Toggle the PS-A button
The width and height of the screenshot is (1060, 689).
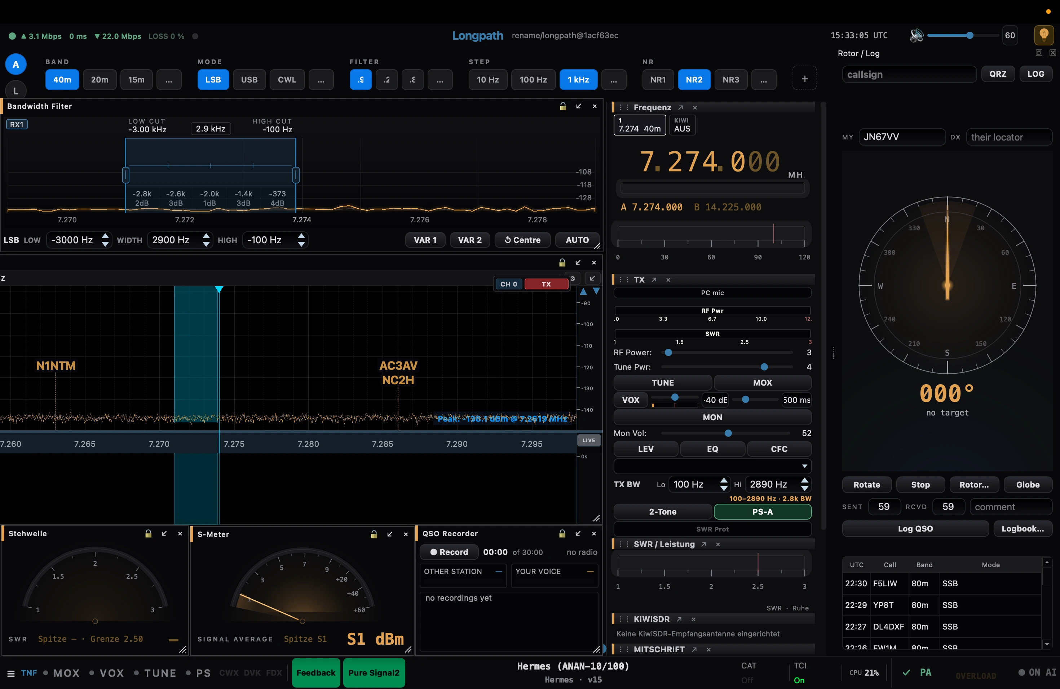click(x=762, y=512)
